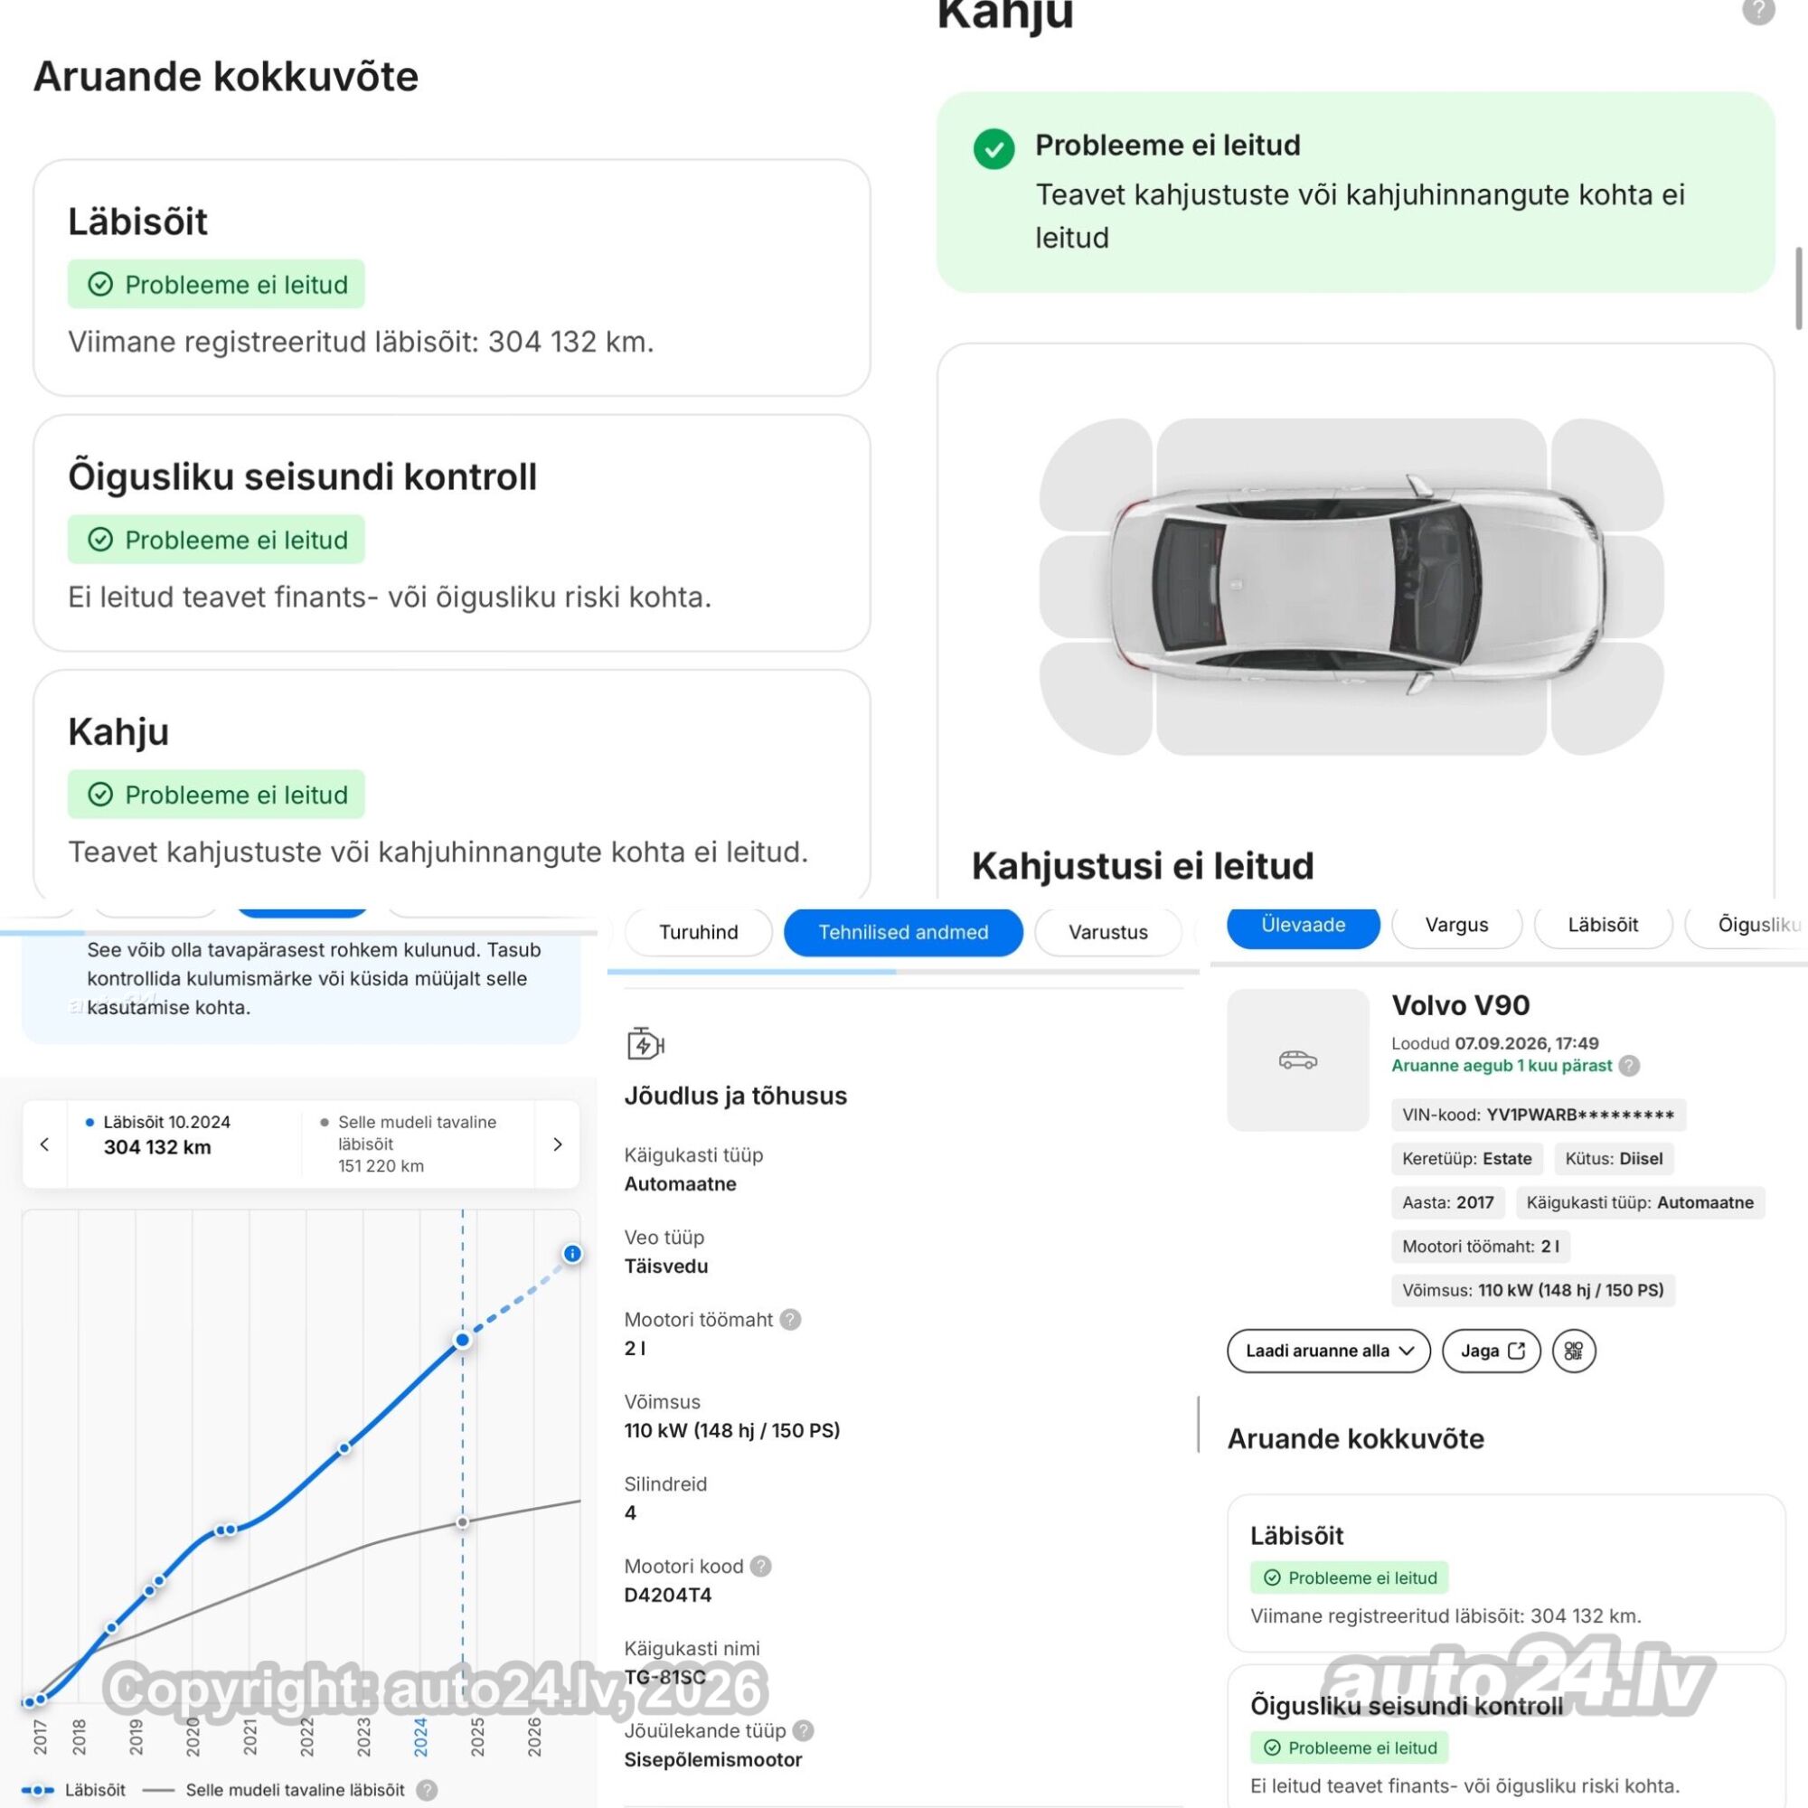Switch to the Turuhind tab
Viewport: 1808px width, 1808px height.
tap(698, 932)
